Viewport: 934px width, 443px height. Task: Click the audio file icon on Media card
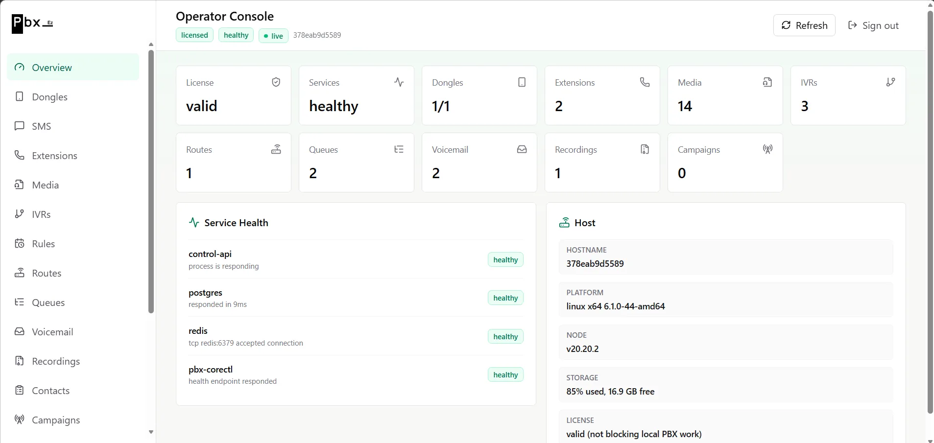coord(767,82)
